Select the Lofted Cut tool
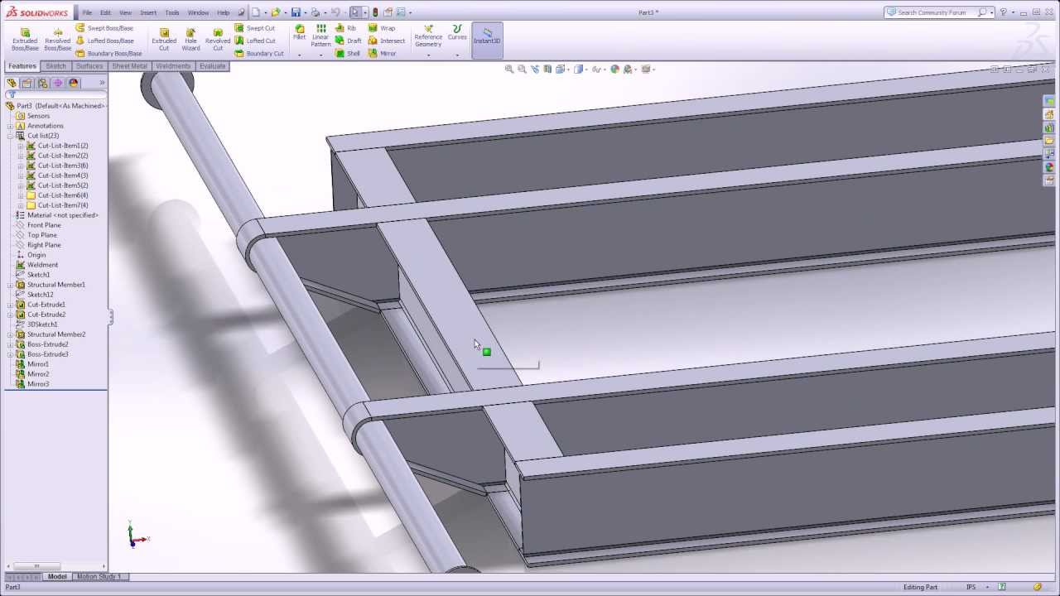This screenshot has width=1060, height=596. coord(255,41)
